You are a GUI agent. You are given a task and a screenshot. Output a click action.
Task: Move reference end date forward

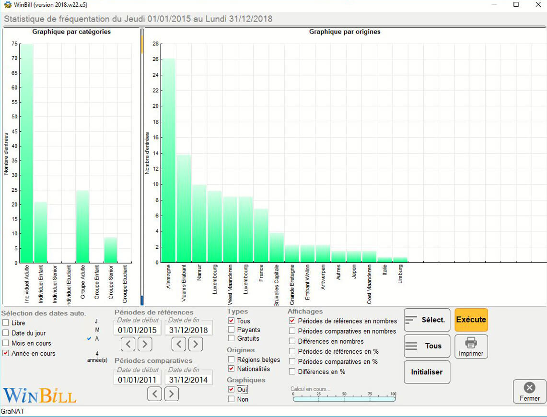pos(196,344)
